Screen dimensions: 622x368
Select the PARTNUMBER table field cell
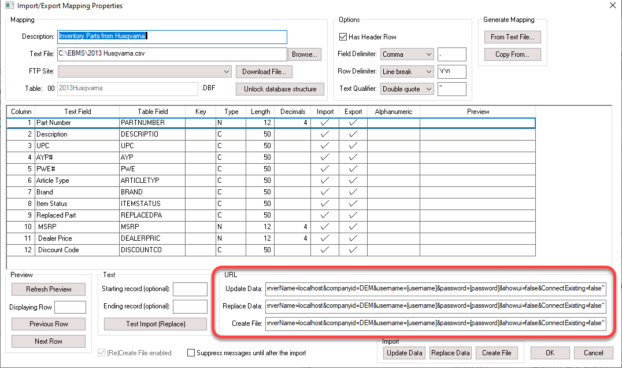point(153,123)
